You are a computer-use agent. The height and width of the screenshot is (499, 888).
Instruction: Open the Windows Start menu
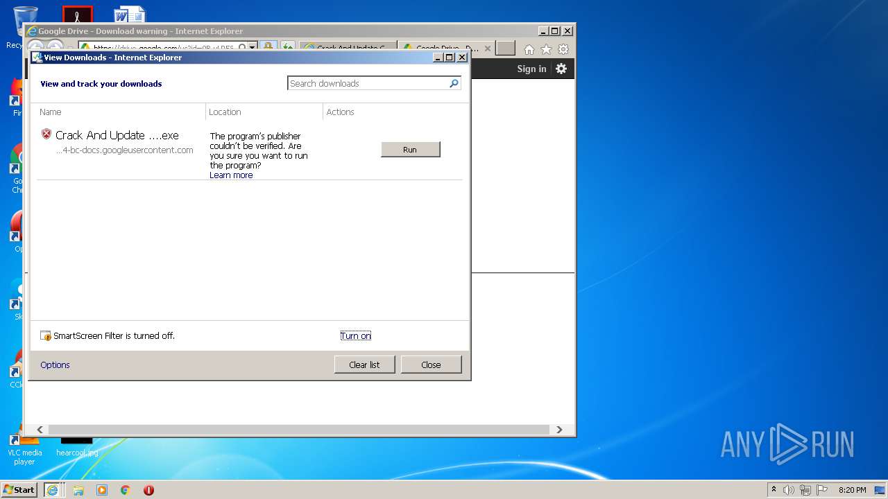pos(19,489)
